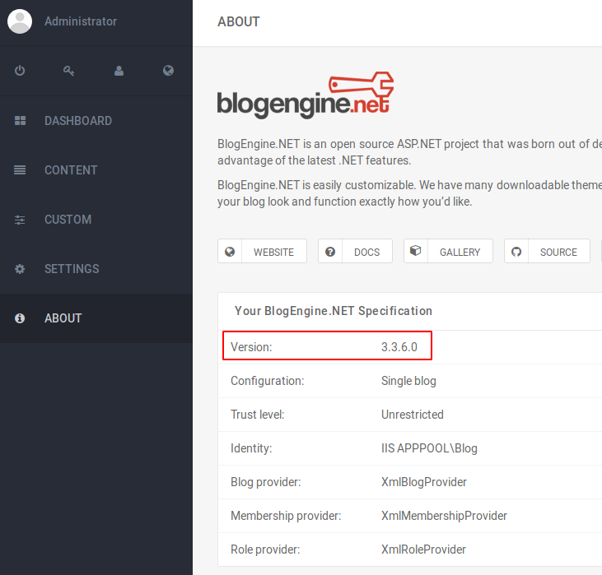This screenshot has height=575, width=602.
Task: Click the Content lines icon
Action: 20,170
